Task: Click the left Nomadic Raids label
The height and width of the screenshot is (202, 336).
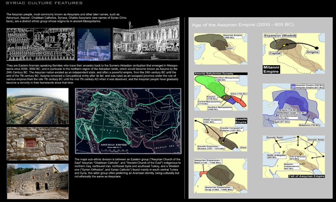Action: coord(275,137)
